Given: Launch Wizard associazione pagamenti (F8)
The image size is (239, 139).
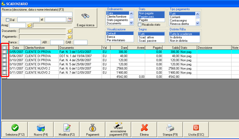Looking at the screenshot, I should 118,130.
